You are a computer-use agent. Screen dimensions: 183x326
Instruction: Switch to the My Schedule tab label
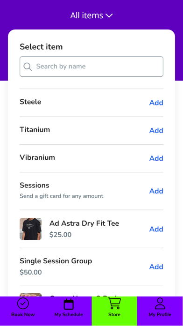(69, 315)
